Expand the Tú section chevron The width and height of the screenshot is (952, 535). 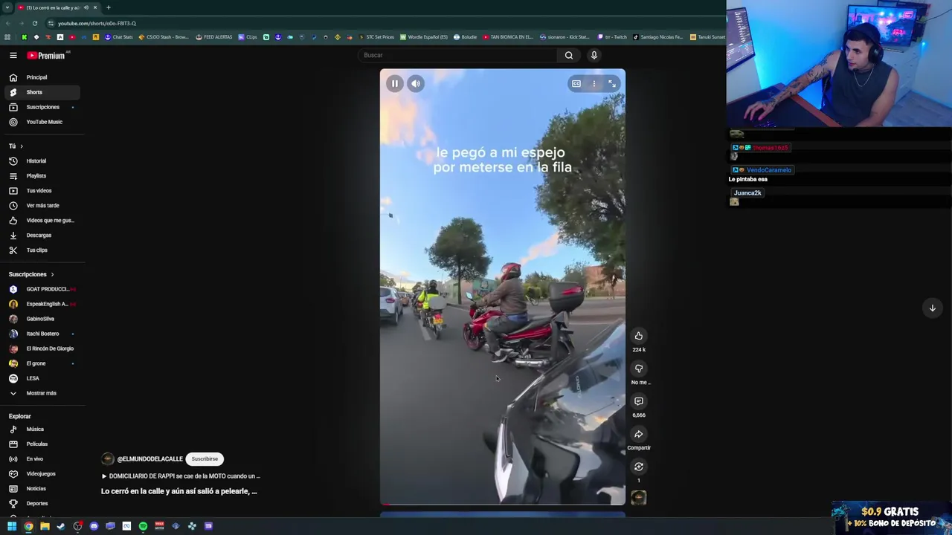click(22, 146)
